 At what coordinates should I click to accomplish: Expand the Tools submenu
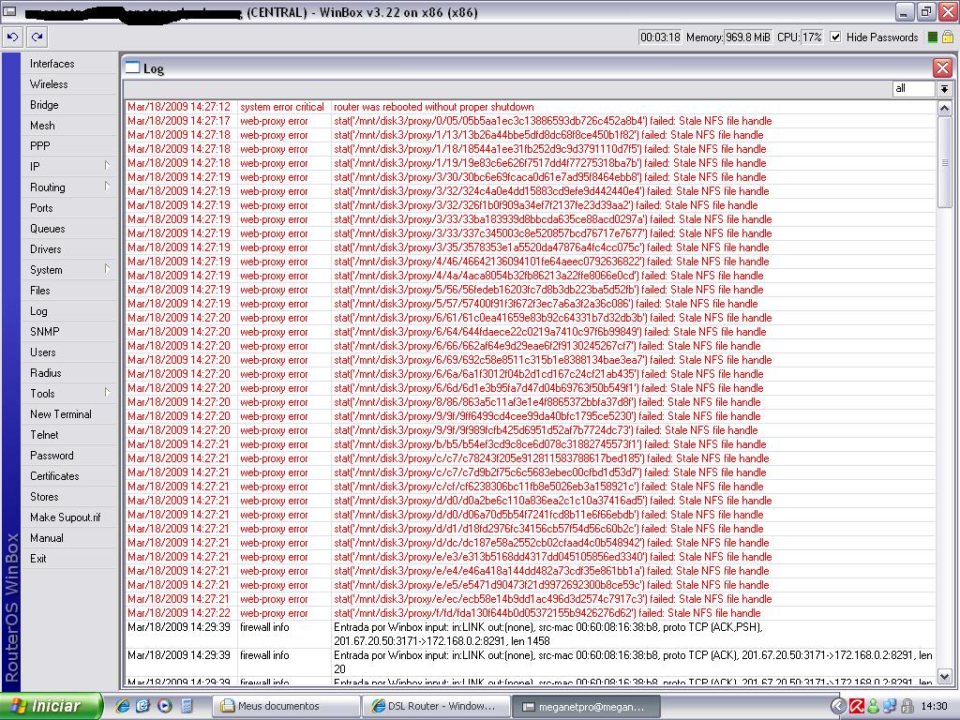(107, 393)
